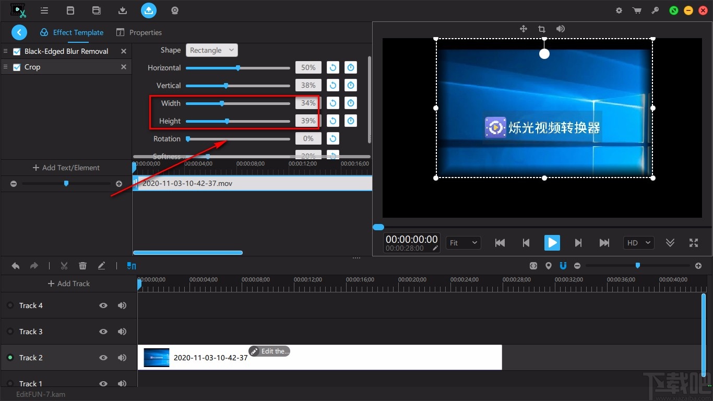Disable the Crop effect checkbox
Screen dimensions: 713x401
point(17,67)
